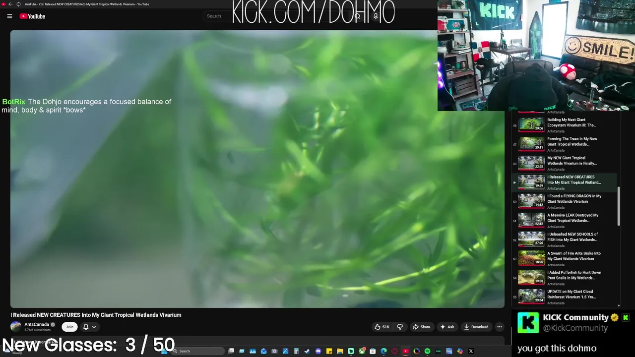Open the YouTube guide hamburger menu

tap(9, 16)
